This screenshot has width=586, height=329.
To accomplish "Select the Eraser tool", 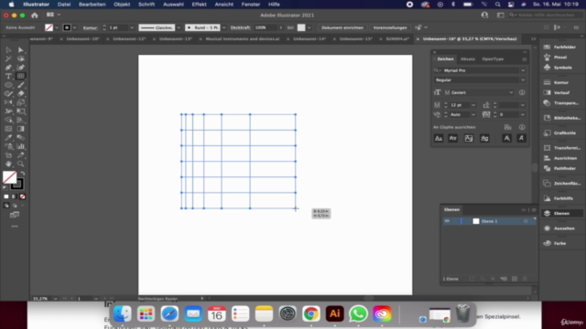I will click(x=20, y=93).
